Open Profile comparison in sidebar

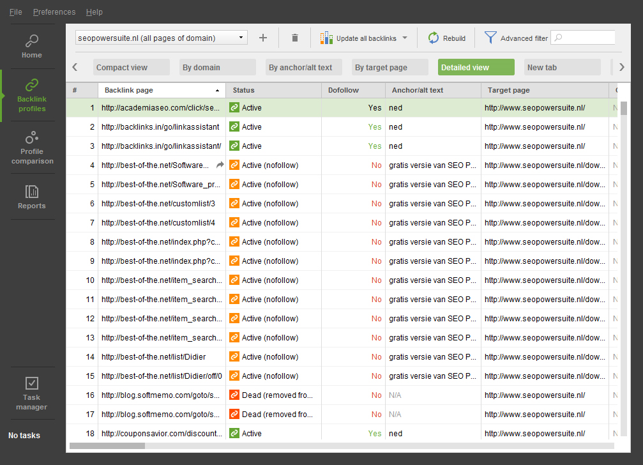pos(32,148)
